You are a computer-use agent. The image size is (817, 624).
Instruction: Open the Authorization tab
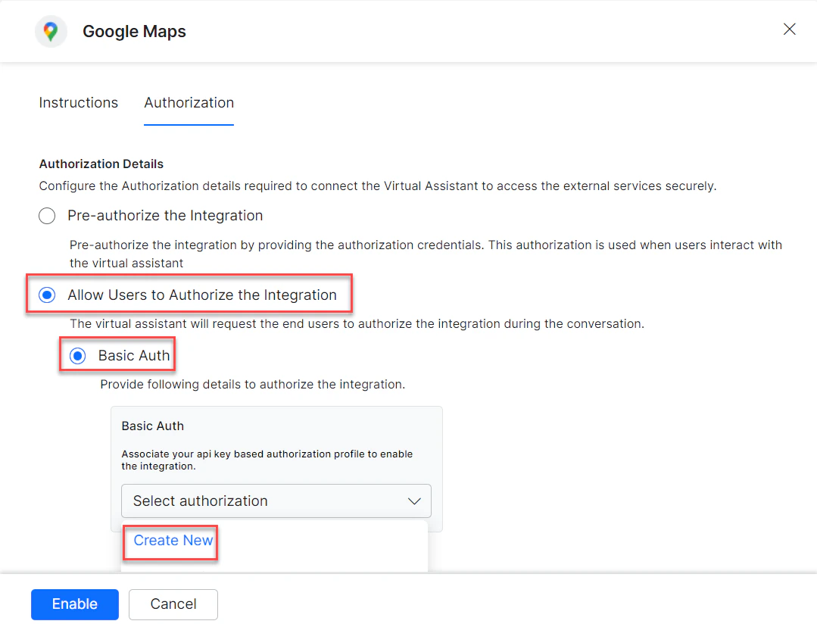189,102
